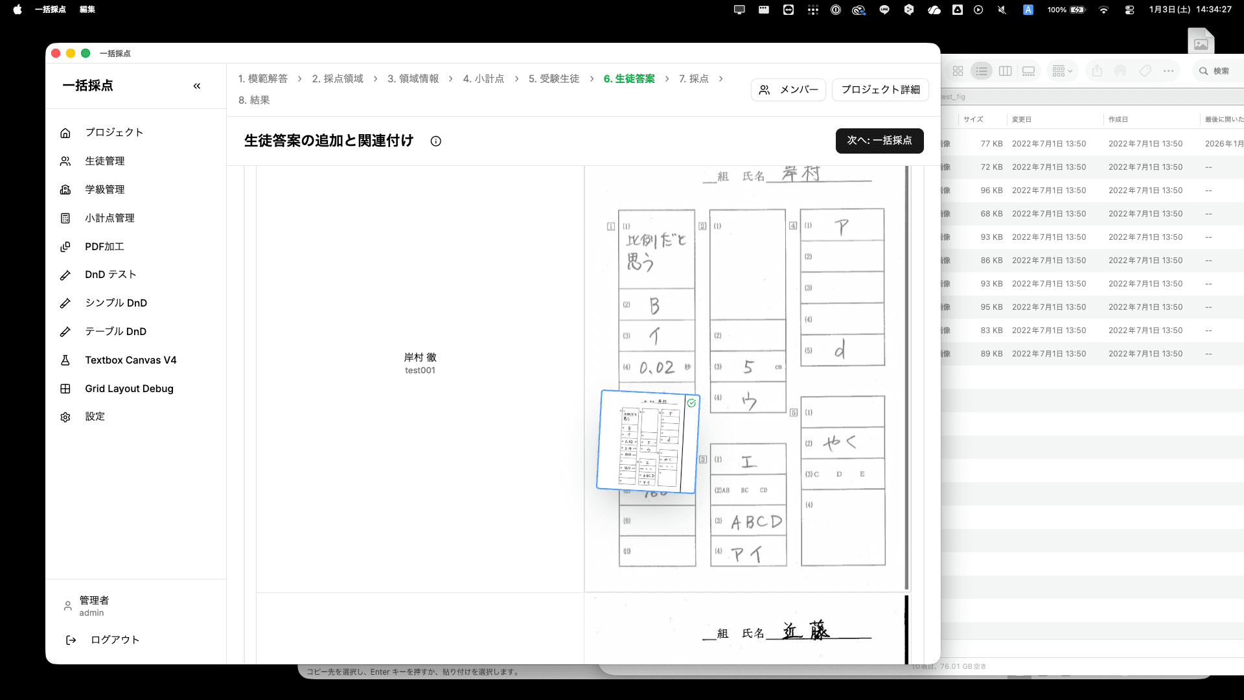Open LINE from the menu bar
The image size is (1244, 700).
point(884,10)
